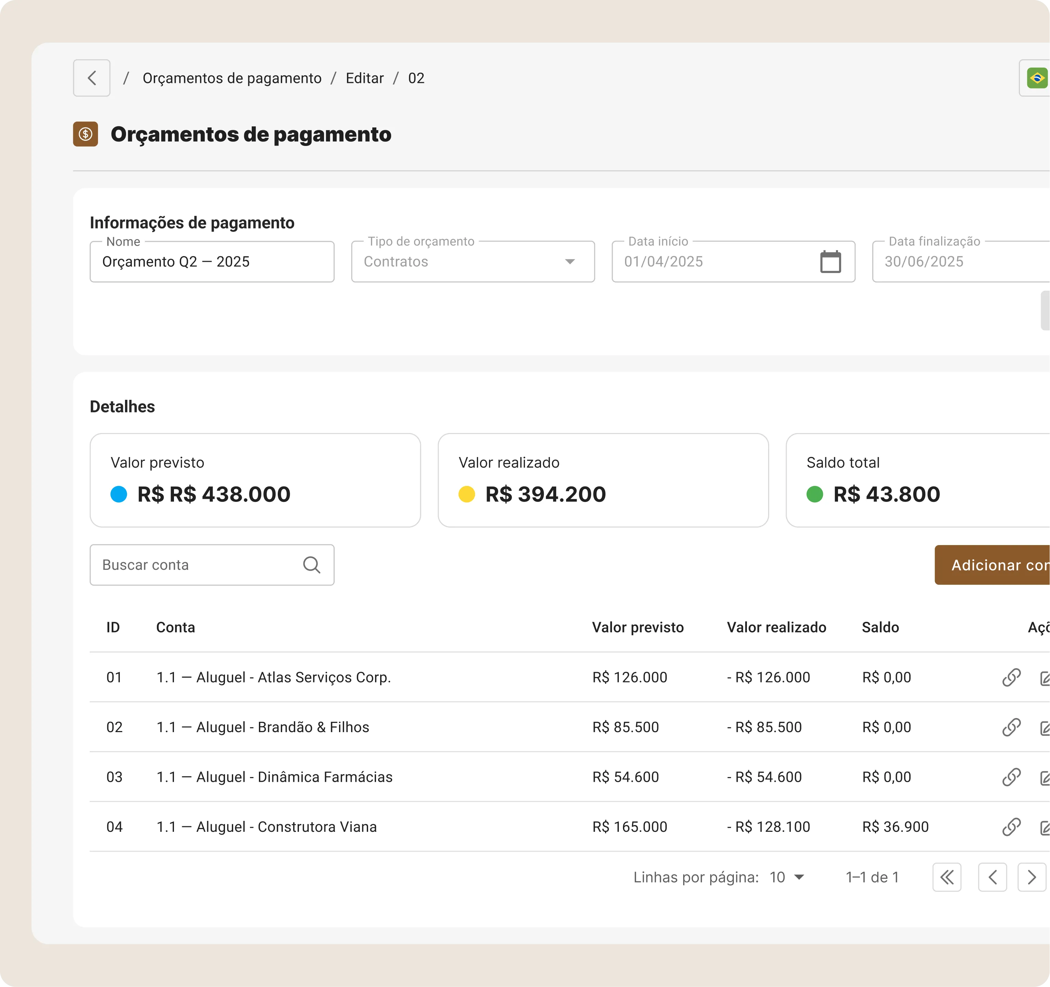Click the Editar breadcrumb item

pyautogui.click(x=364, y=78)
